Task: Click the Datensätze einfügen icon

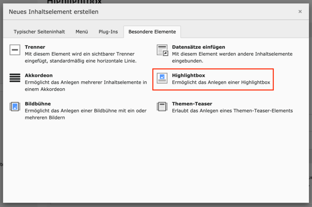Action: pyautogui.click(x=162, y=50)
